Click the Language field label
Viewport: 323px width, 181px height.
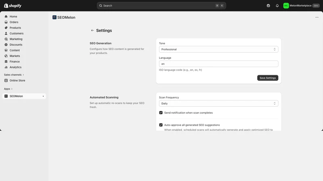coord(165,58)
